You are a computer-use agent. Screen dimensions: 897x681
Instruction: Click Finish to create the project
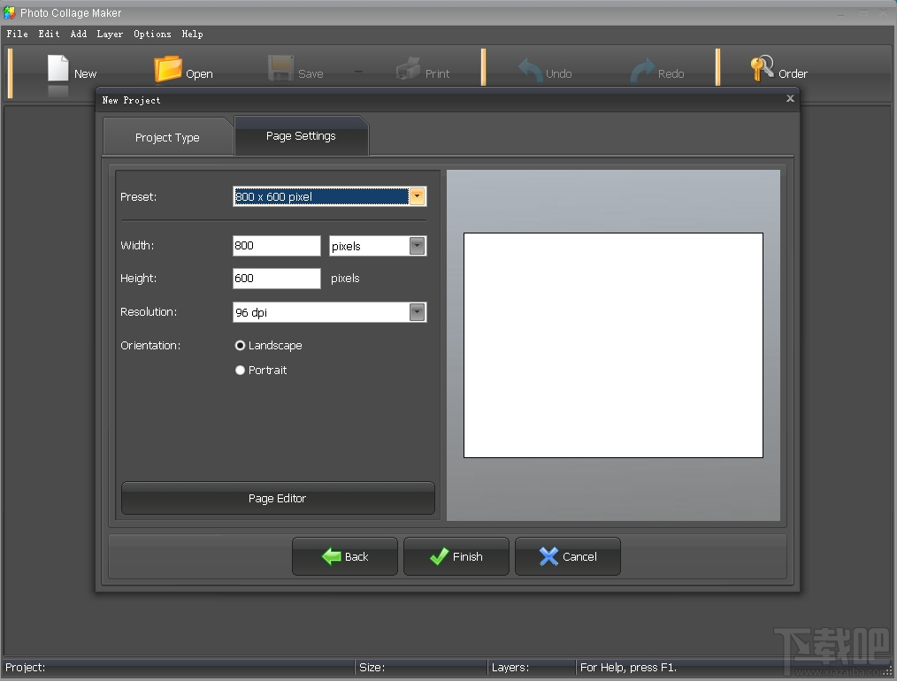click(x=456, y=556)
